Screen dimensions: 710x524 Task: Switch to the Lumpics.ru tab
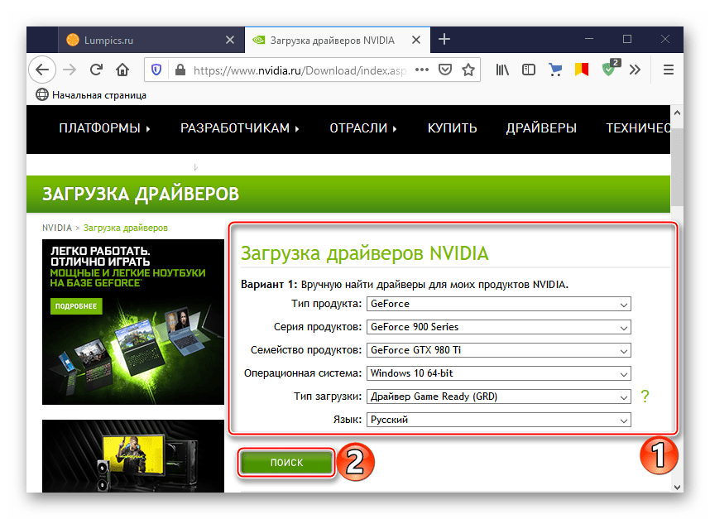pyautogui.click(x=151, y=40)
